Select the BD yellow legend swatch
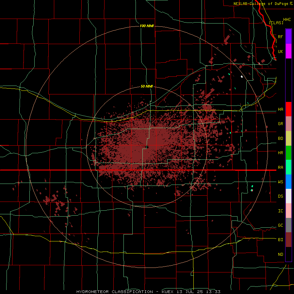The width and height of the screenshot is (294, 294). point(288,138)
